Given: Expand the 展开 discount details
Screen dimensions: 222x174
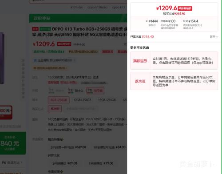Looking at the screenshot, I should tap(214, 37).
